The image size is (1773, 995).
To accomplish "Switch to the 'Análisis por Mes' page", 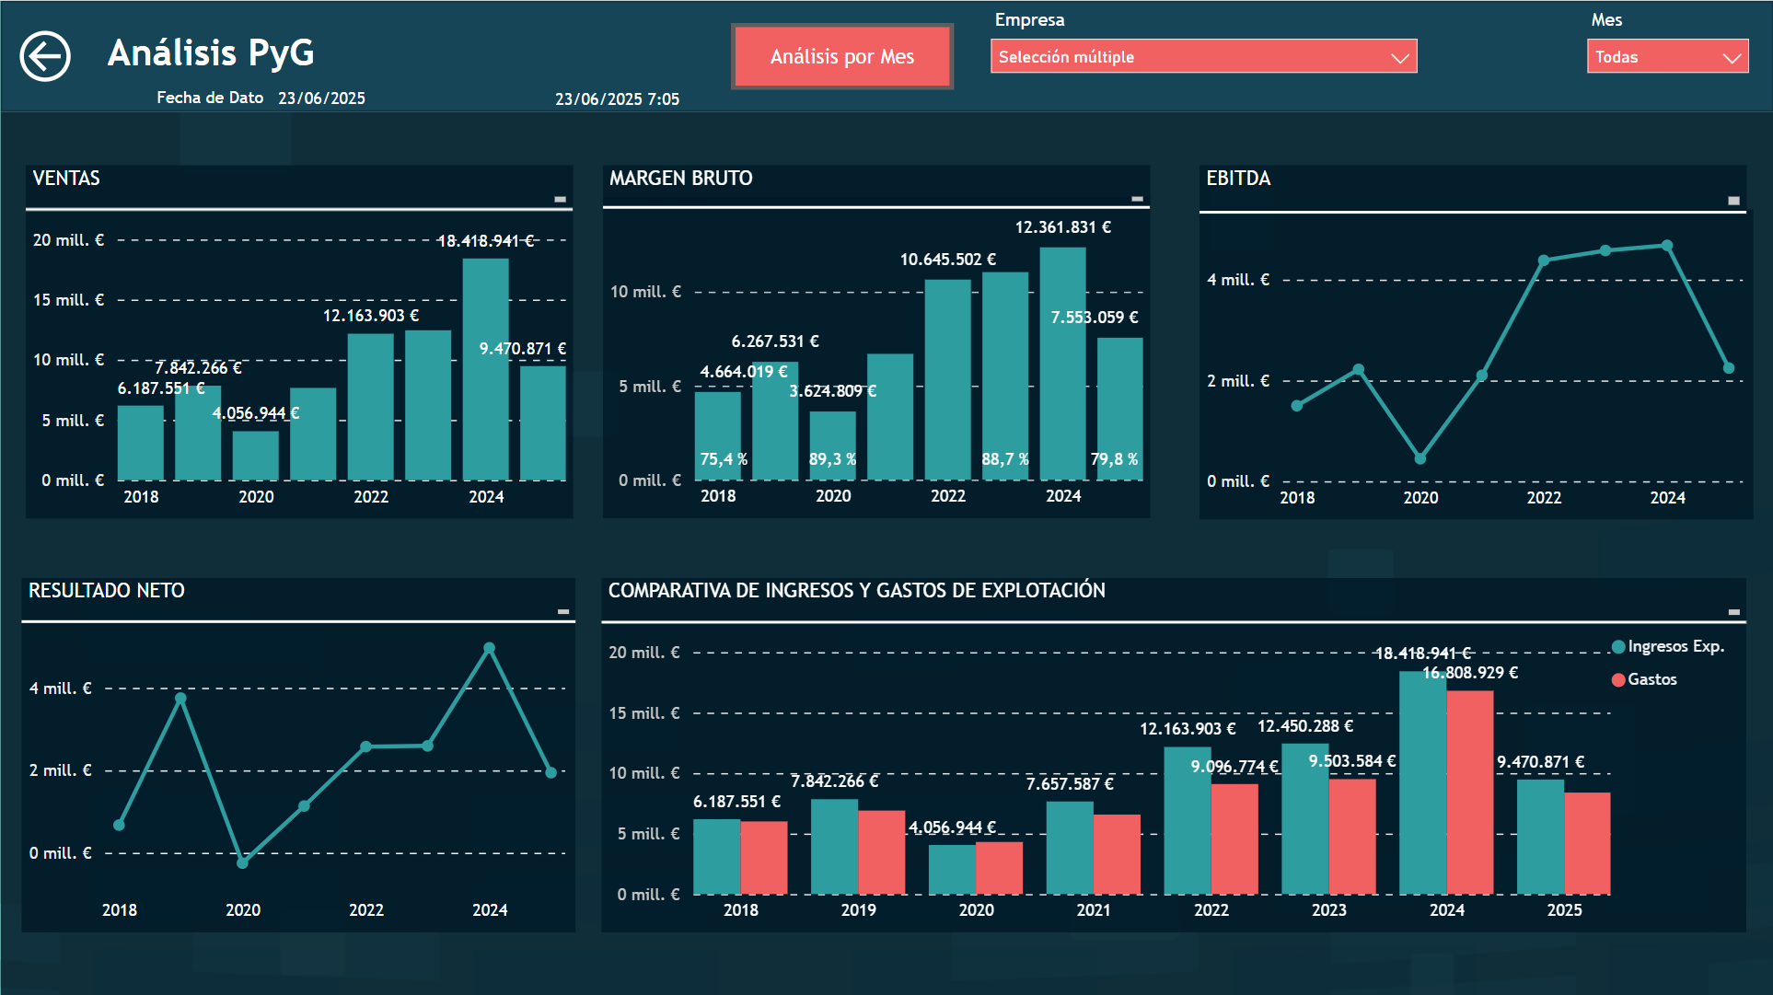I will click(841, 56).
